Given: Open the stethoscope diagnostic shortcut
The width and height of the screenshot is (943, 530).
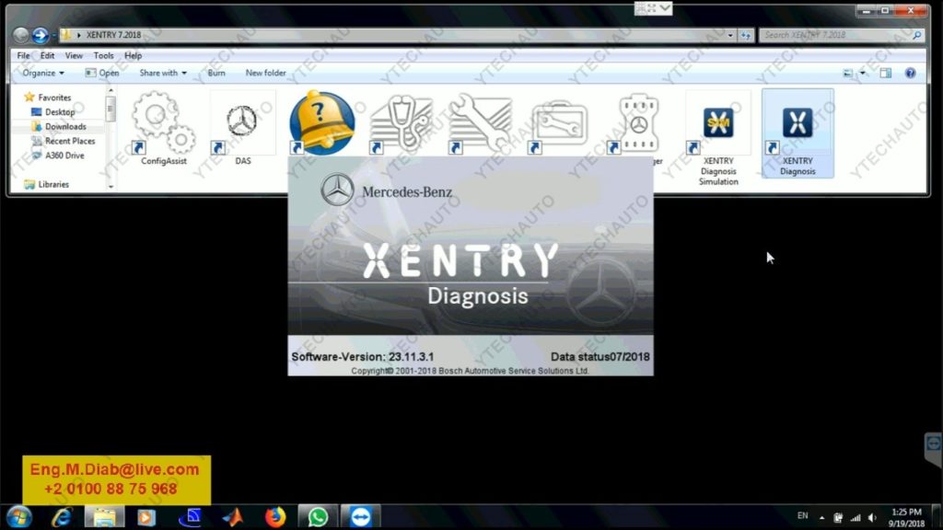Looking at the screenshot, I should [x=401, y=122].
